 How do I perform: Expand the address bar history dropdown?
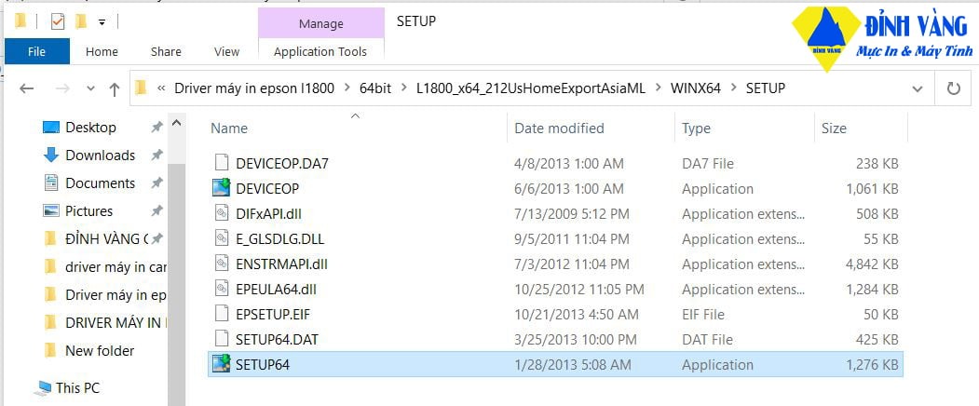click(x=917, y=88)
